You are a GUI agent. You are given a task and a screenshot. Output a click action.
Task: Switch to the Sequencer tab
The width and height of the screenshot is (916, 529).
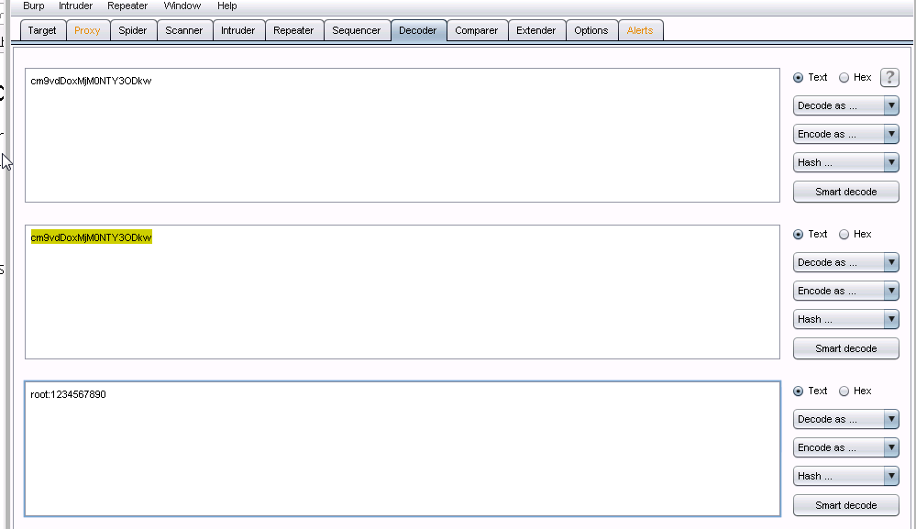pyautogui.click(x=357, y=30)
